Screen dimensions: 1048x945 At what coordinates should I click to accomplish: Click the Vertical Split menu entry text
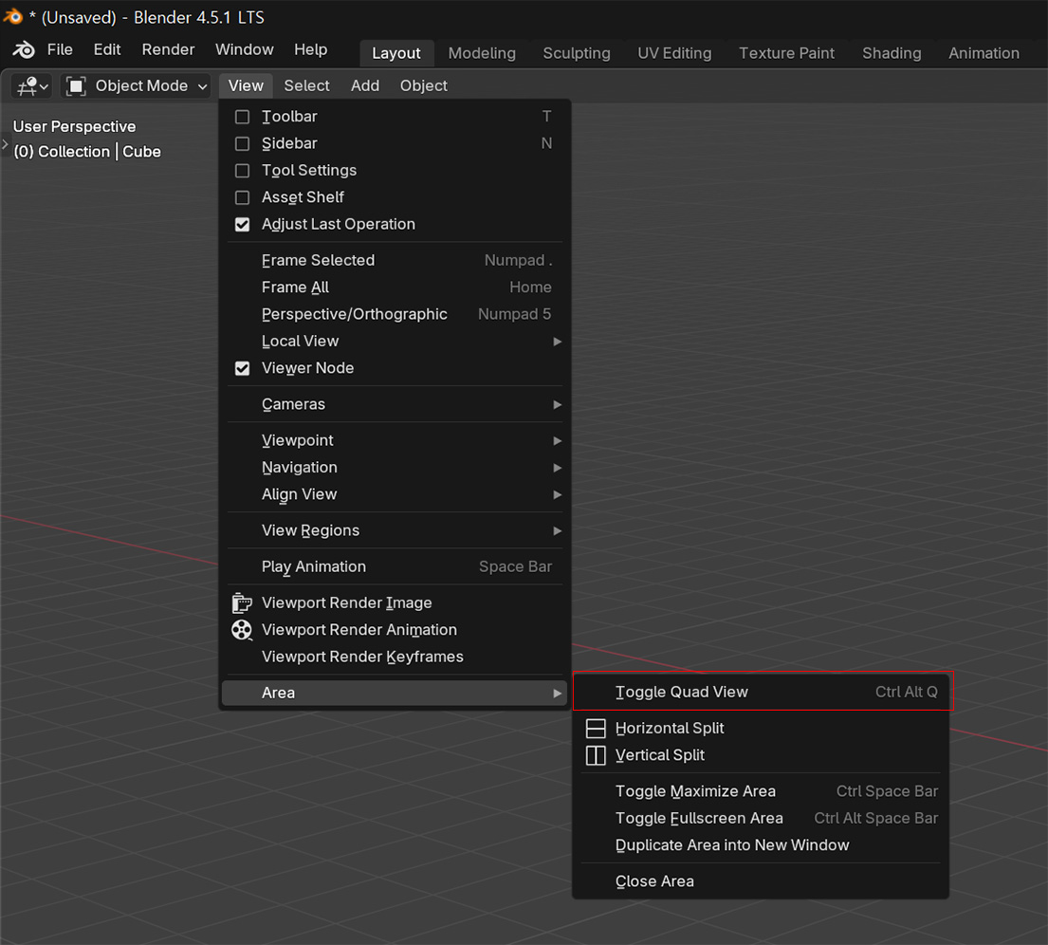[660, 755]
